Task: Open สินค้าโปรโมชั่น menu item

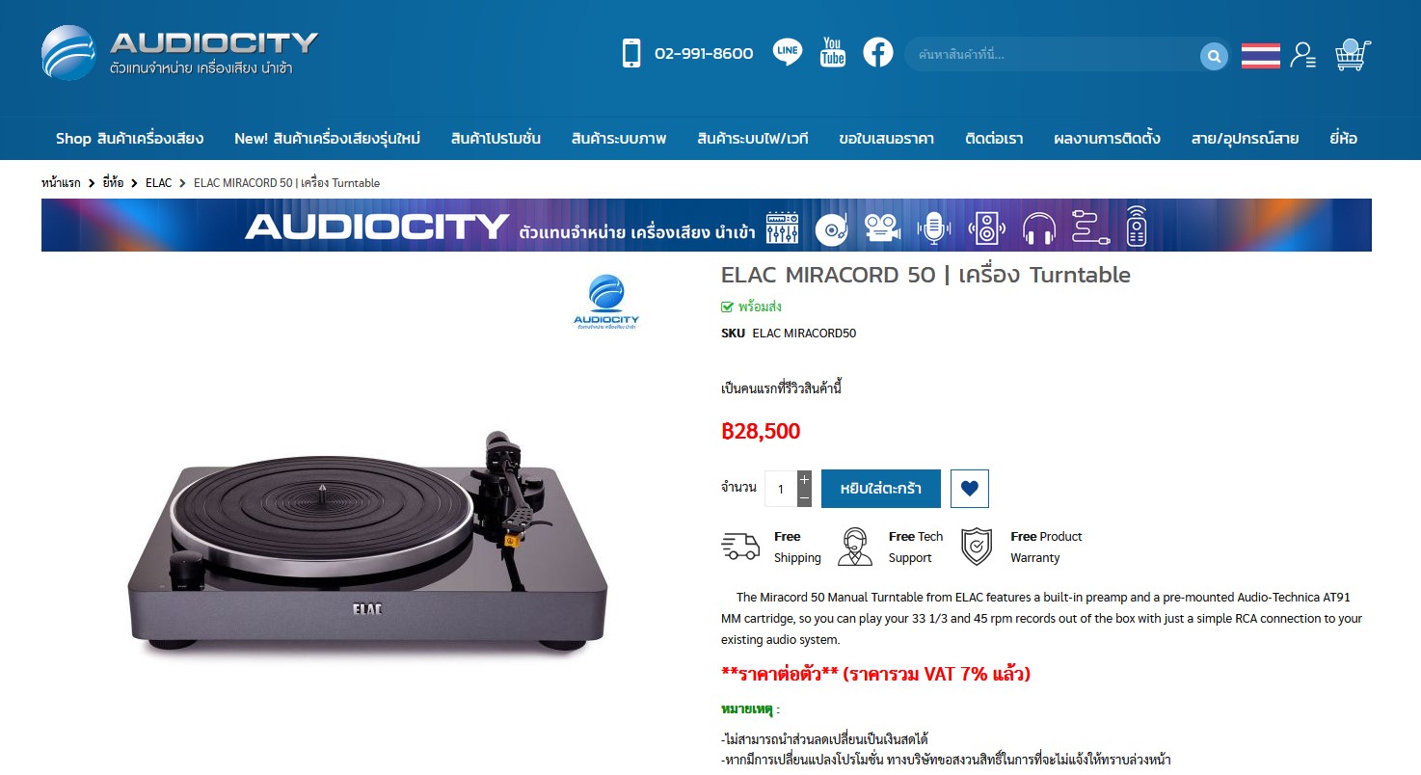Action: coord(496,139)
